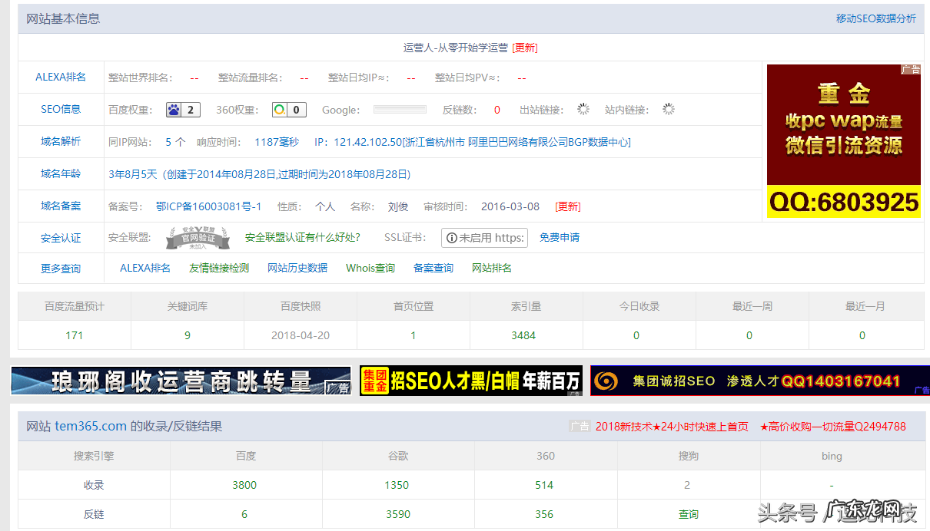The height and width of the screenshot is (531, 930).
Task: Click the 安全联盟 official verification seal
Action: (x=198, y=237)
